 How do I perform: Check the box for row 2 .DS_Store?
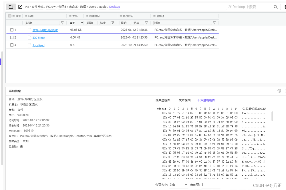point(12,37)
